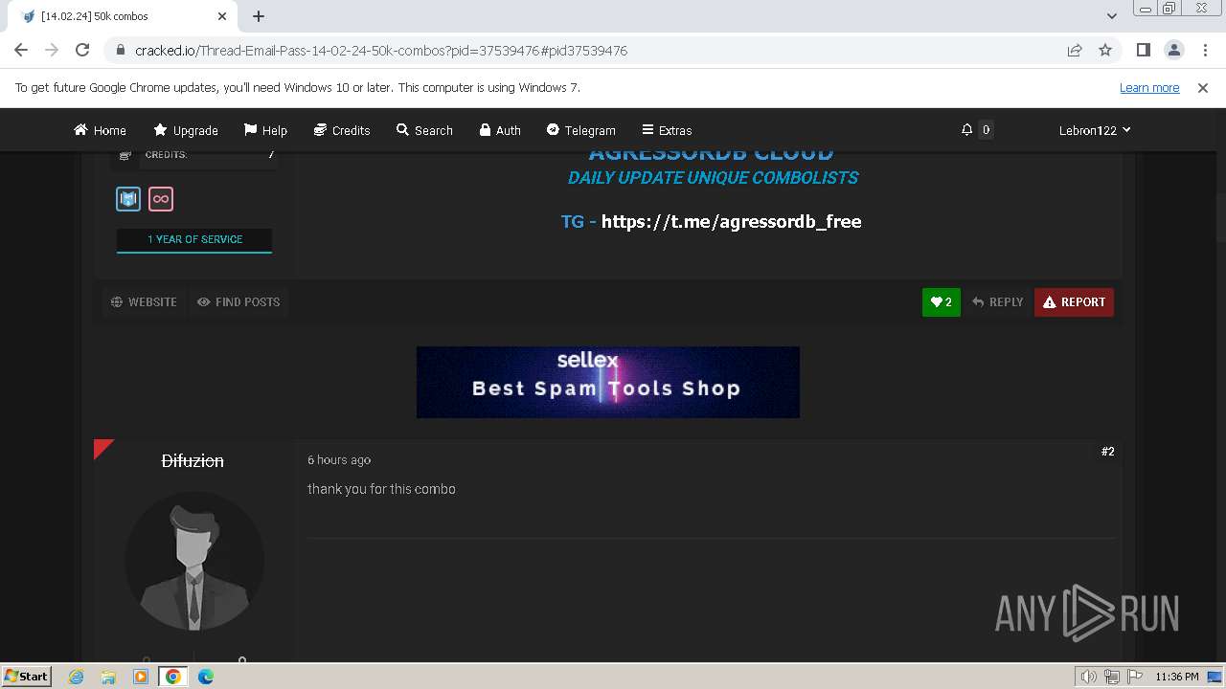Viewport: 1226px width, 689px height.
Task: Open the Difuzion user profile name
Action: [193, 461]
